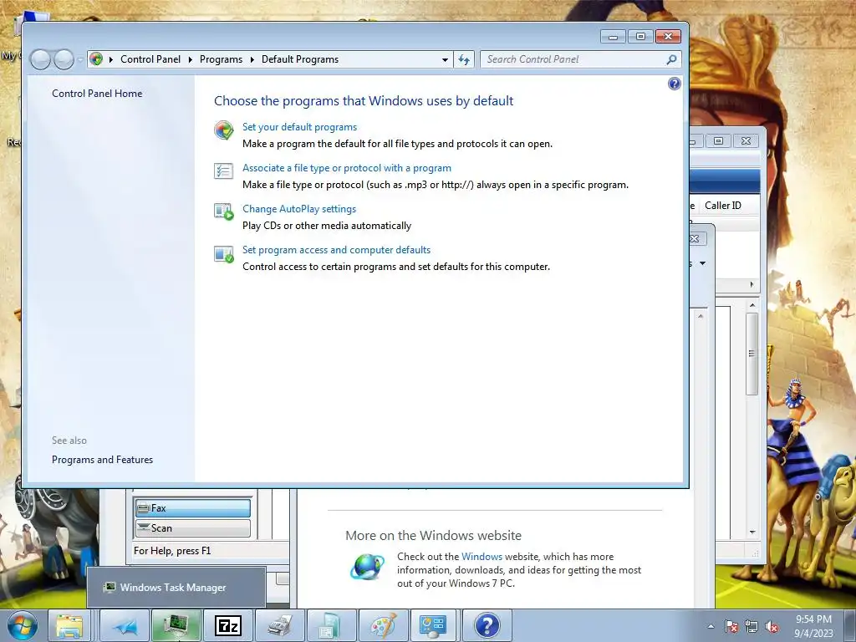Select Scan in the background window
The height and width of the screenshot is (642, 856).
point(193,528)
